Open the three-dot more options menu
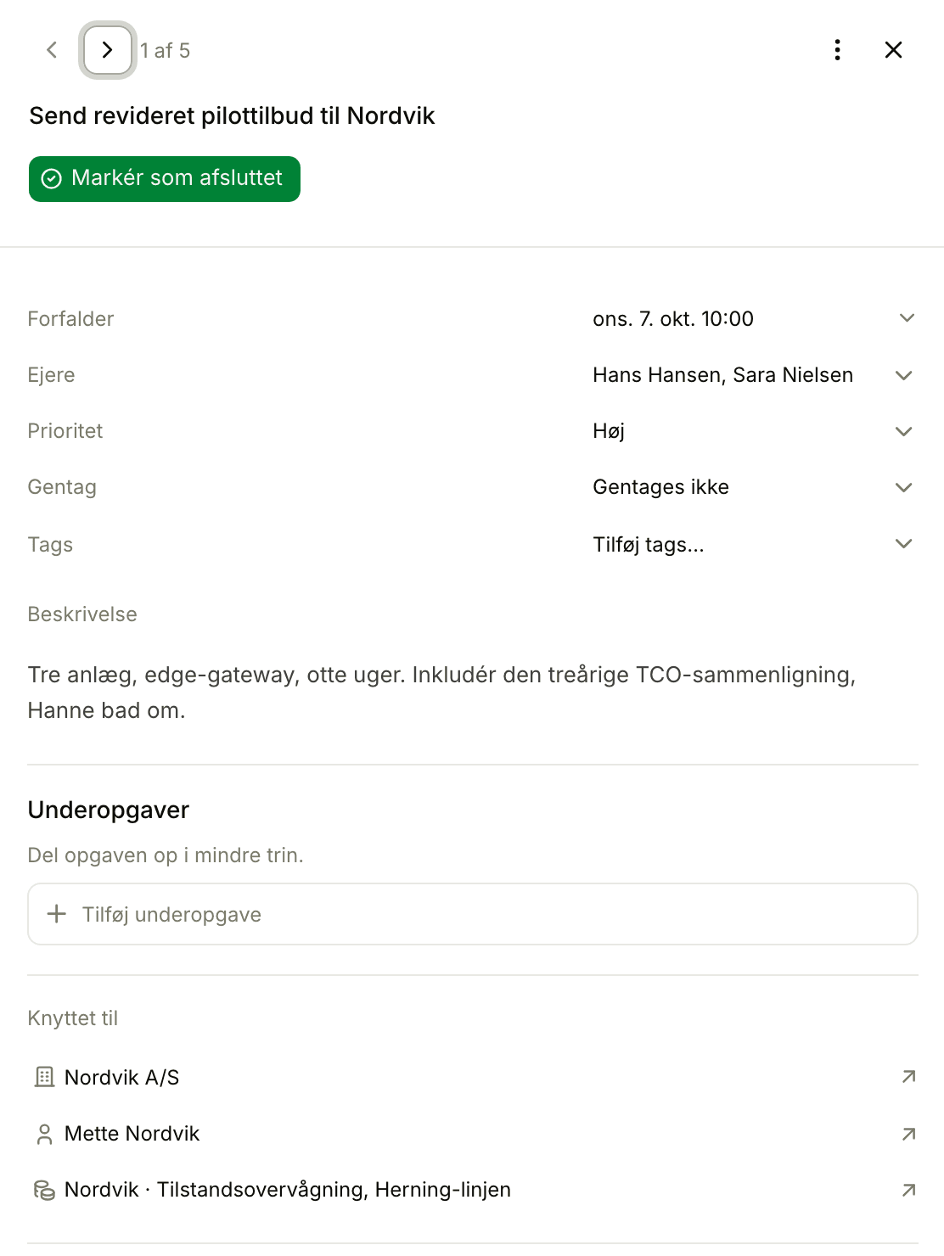This screenshot has width=944, height=1256. pyautogui.click(x=838, y=50)
